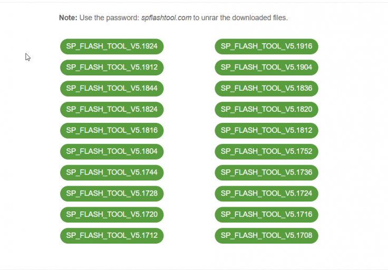
Task: Open the SP_FLASH_TOOL_V5.1912 link
Action: (112, 67)
